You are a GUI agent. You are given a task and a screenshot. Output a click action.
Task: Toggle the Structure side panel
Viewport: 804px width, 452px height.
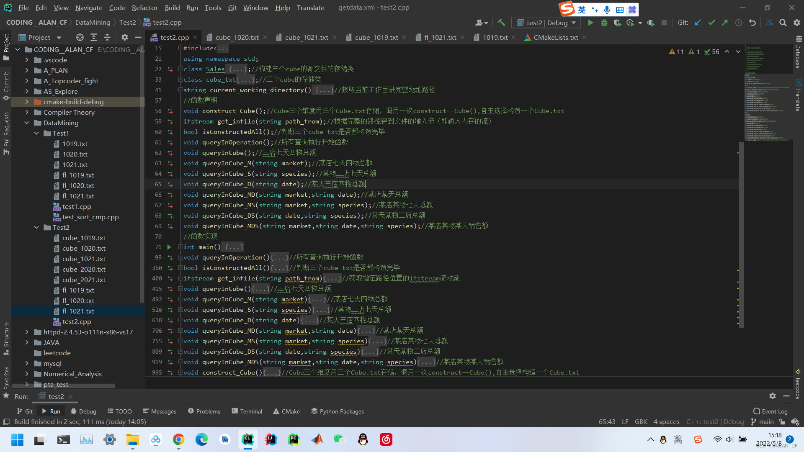tap(6, 339)
